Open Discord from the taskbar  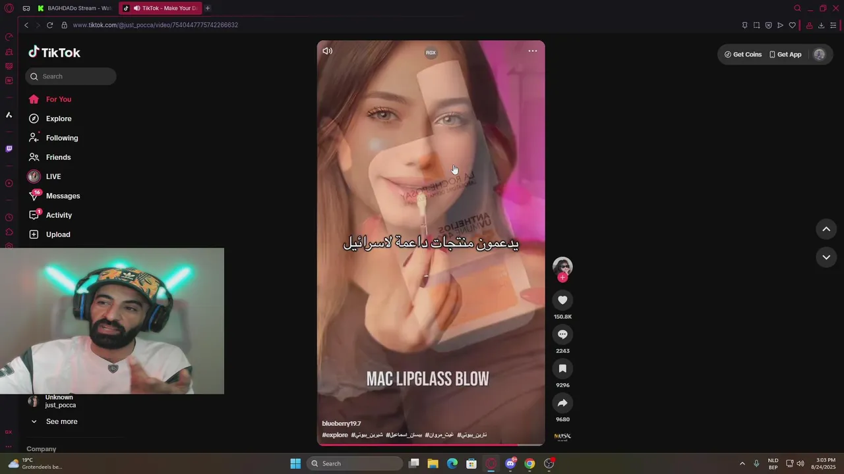(510, 463)
